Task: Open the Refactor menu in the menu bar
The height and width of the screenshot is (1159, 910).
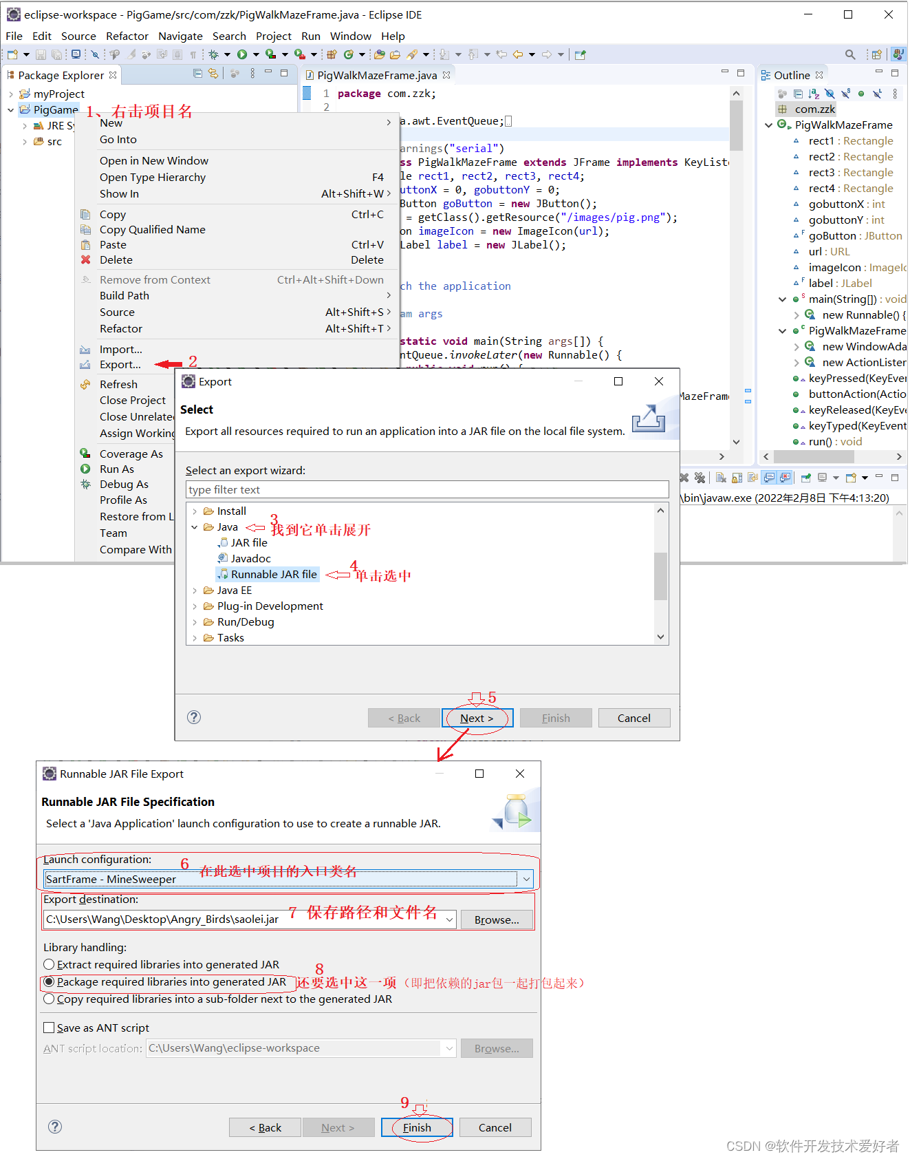Action: pos(127,36)
